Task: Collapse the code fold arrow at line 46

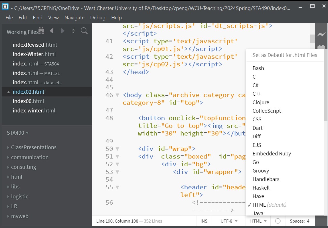Action: 117,95
